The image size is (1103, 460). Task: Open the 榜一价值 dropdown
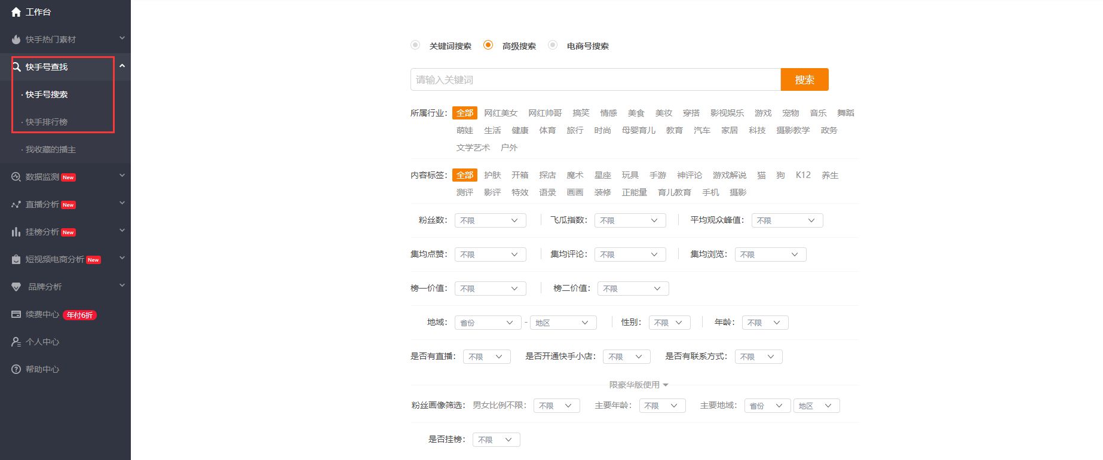coord(490,289)
